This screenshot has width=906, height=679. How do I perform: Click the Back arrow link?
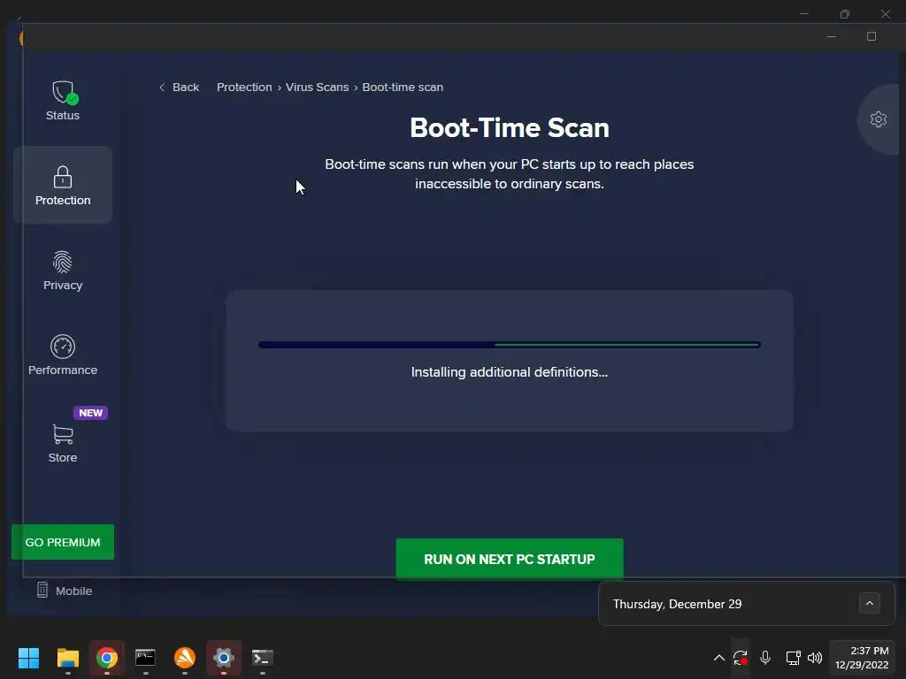coord(179,88)
